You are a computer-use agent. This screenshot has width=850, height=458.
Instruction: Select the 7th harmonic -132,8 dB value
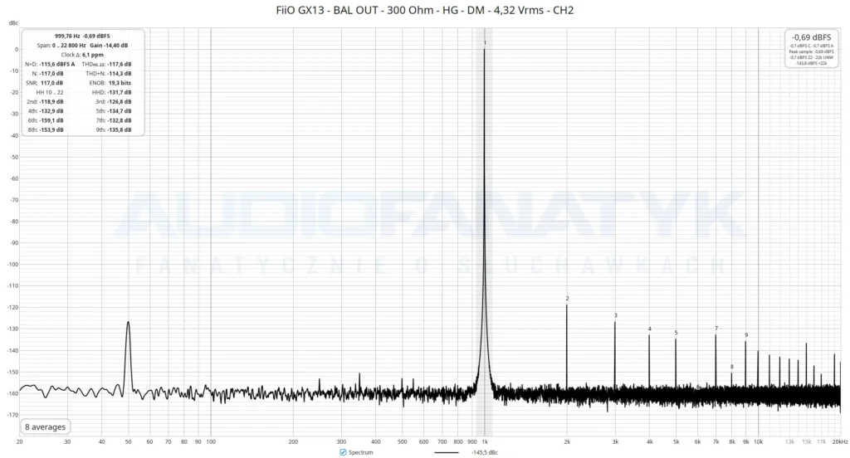120,120
